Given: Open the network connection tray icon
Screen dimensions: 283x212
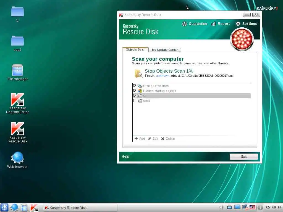Looking at the screenshot, I should point(245,207).
